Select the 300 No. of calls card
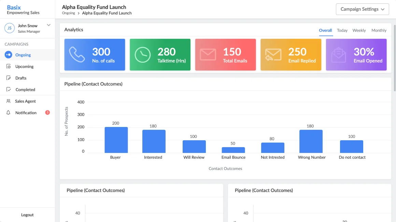 coord(95,54)
